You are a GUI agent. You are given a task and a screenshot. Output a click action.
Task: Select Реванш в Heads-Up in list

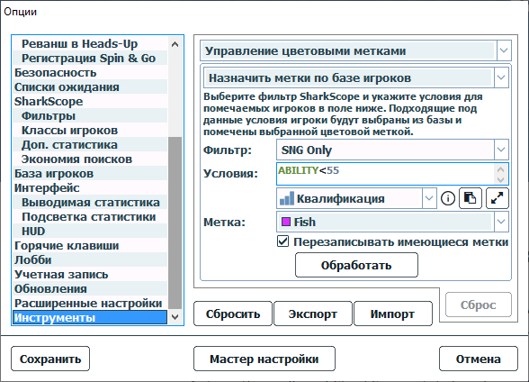(90, 43)
